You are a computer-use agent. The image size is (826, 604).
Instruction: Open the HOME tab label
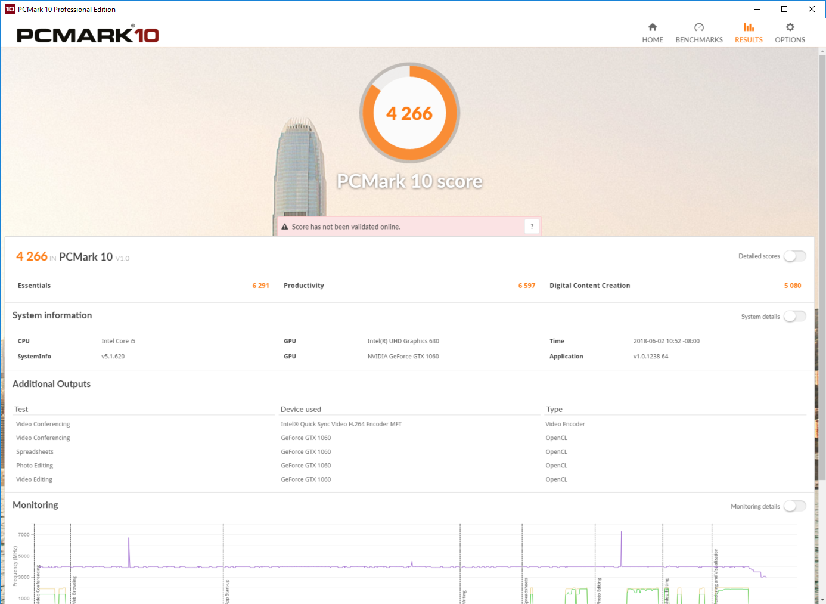pyautogui.click(x=653, y=40)
